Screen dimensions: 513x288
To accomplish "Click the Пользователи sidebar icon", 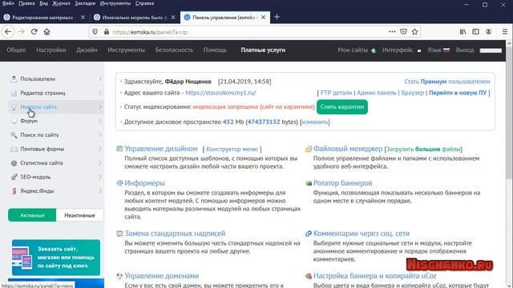I will coord(14,78).
